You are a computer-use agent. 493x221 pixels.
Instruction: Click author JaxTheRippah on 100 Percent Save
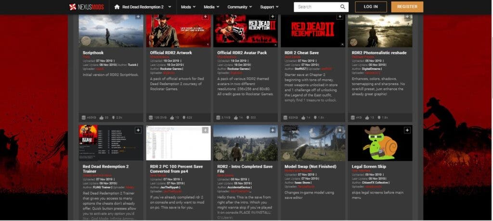[170, 187]
